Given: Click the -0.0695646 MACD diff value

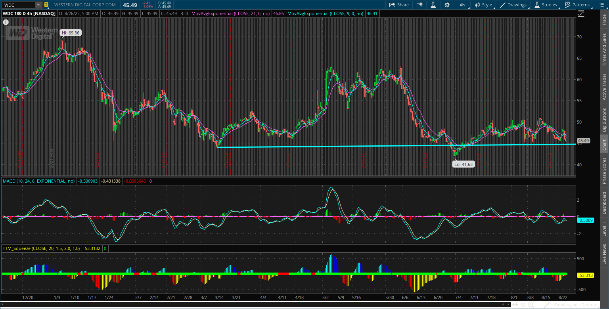Looking at the screenshot, I should pyautogui.click(x=135, y=181).
